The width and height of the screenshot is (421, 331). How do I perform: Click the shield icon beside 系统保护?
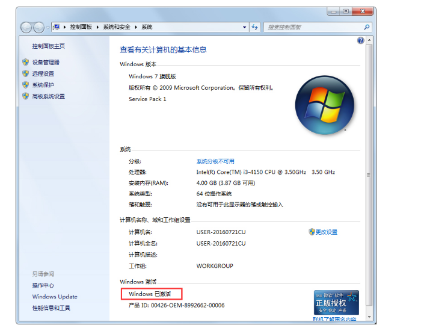coord(26,85)
